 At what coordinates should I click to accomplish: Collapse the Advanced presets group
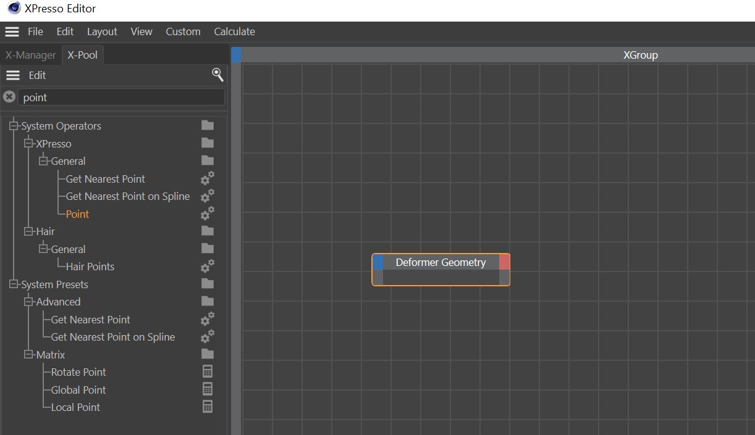click(x=28, y=302)
